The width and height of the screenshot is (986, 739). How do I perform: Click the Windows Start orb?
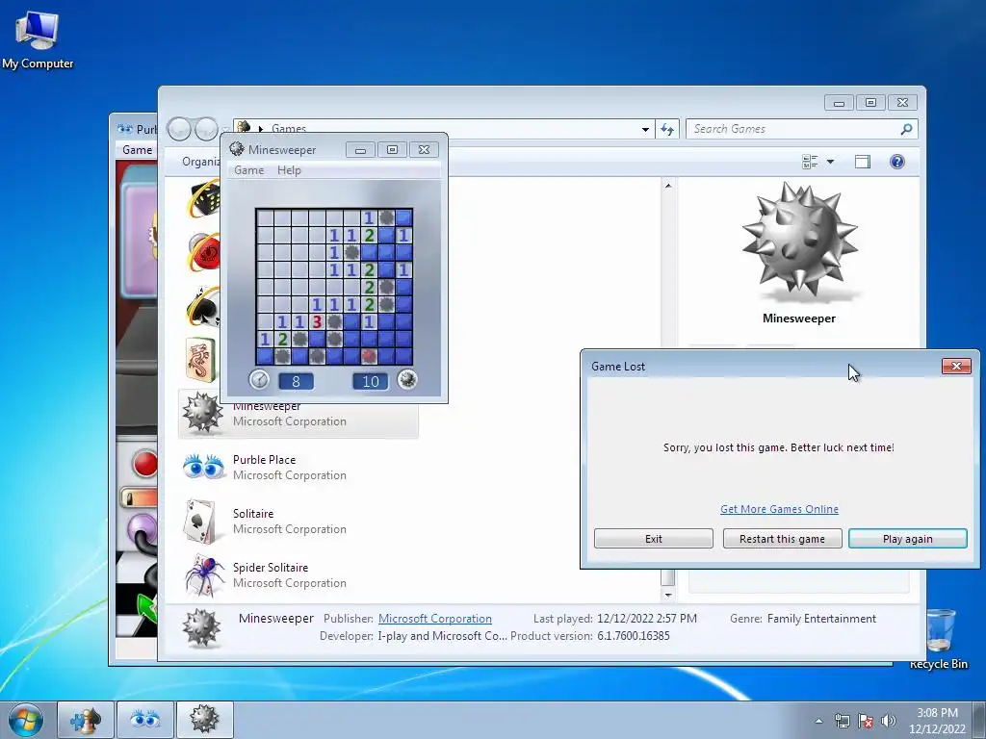tap(26, 720)
